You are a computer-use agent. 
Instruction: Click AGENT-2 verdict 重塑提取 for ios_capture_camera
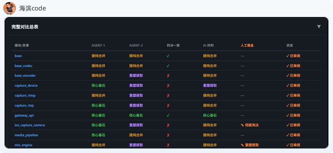click(136, 125)
